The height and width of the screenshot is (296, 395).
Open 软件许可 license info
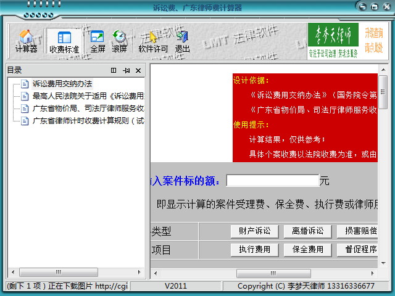(x=153, y=41)
